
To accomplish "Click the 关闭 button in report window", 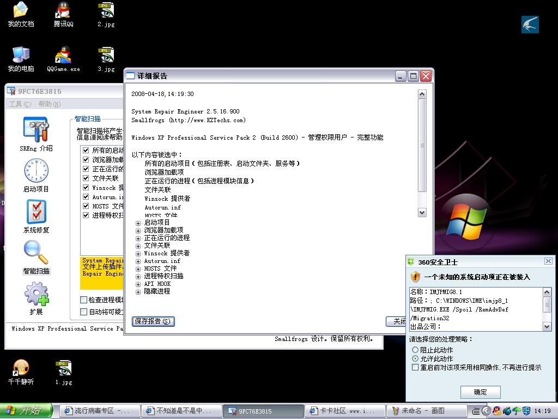I will click(x=396, y=321).
